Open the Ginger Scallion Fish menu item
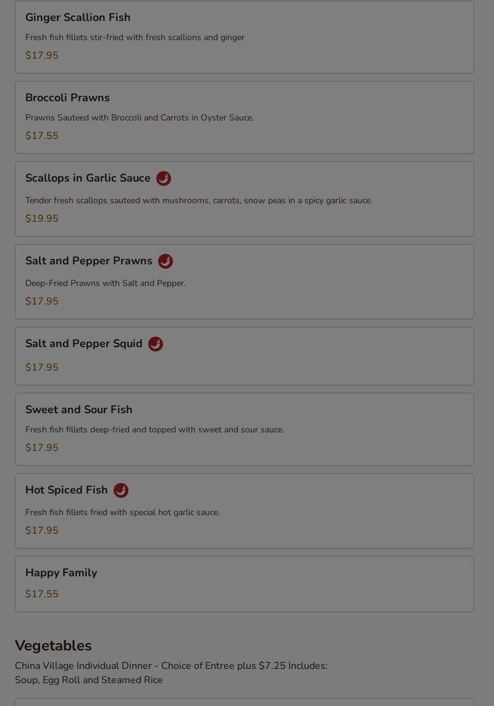 click(x=245, y=37)
